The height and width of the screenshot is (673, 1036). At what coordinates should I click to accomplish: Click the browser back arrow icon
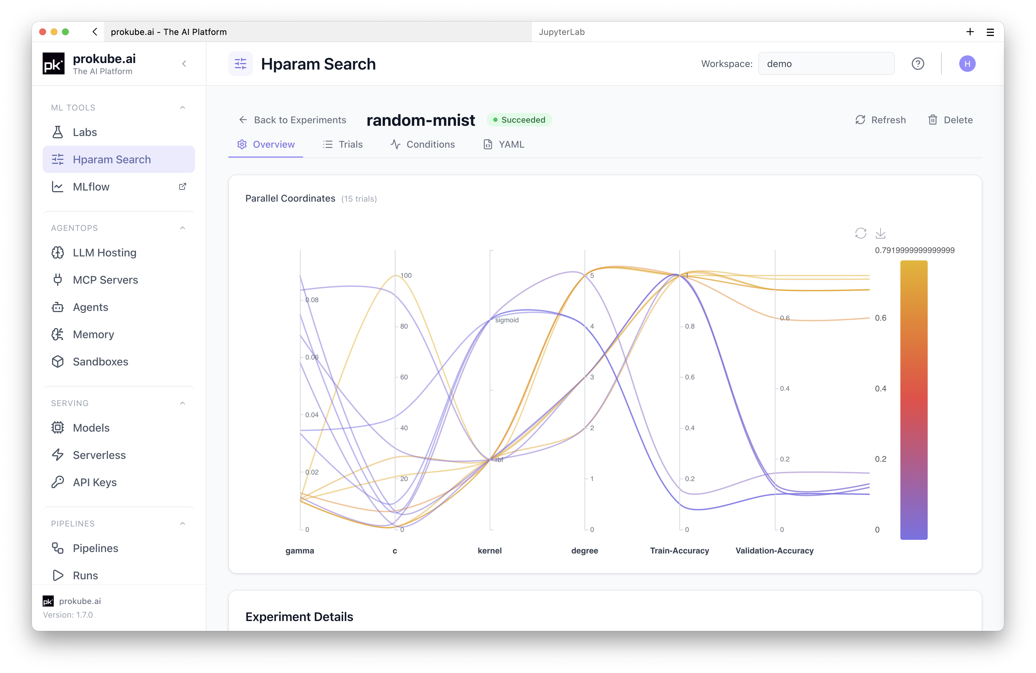pos(95,32)
